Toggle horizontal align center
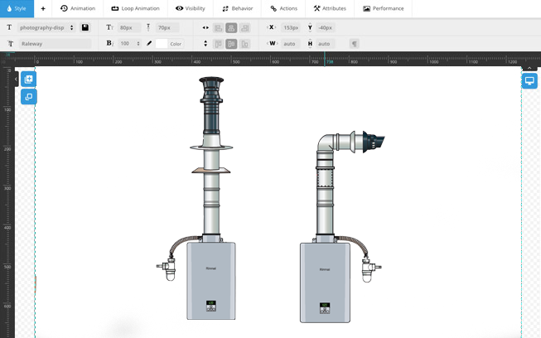Screen dimensions: 541x338 click(x=231, y=27)
